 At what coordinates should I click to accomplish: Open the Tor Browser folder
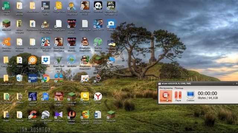pyautogui.click(x=6, y=98)
